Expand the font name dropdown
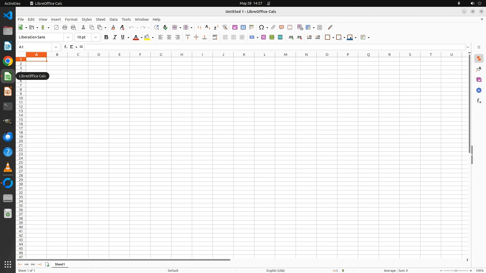486x273 pixels. [x=68, y=37]
